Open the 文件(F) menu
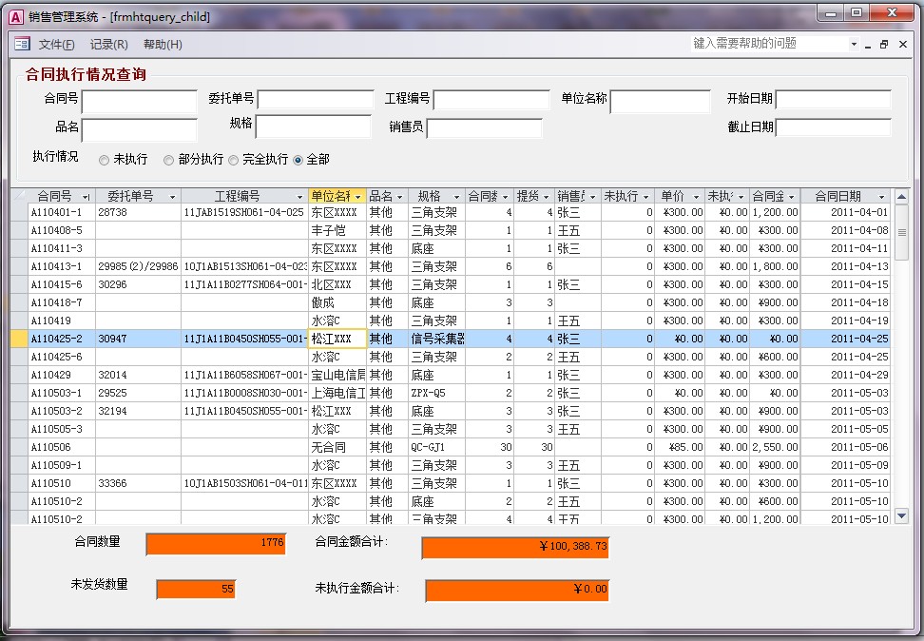 (57, 45)
